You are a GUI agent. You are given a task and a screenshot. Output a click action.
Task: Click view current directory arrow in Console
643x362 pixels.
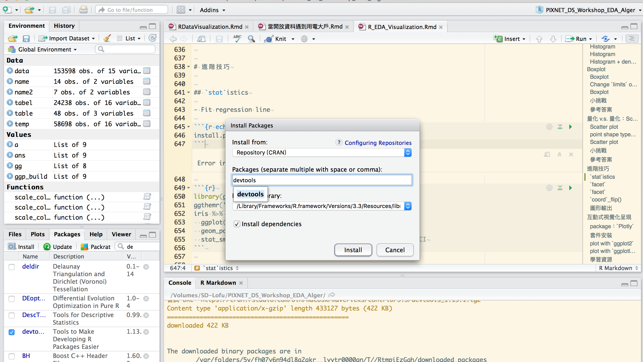tap(332, 295)
